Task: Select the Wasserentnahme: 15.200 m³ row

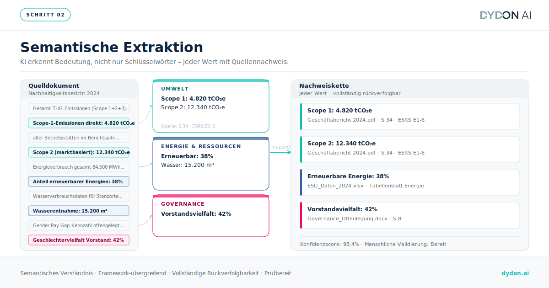Action: coord(79,211)
